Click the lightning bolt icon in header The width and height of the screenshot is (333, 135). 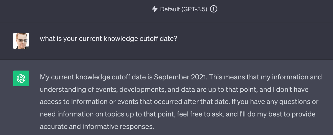tap(155, 9)
